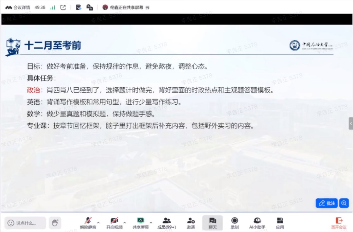Toggle the raise hand button
Image resolution: width=353 pixels, height=232 pixels.
[x=55, y=223]
